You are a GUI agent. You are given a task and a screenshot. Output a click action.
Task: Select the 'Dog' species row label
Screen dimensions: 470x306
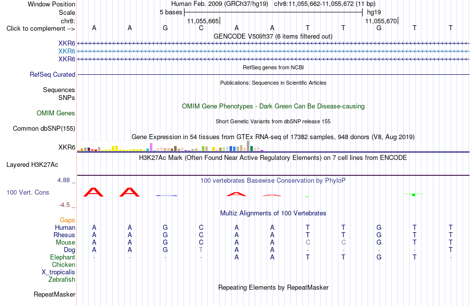69,250
